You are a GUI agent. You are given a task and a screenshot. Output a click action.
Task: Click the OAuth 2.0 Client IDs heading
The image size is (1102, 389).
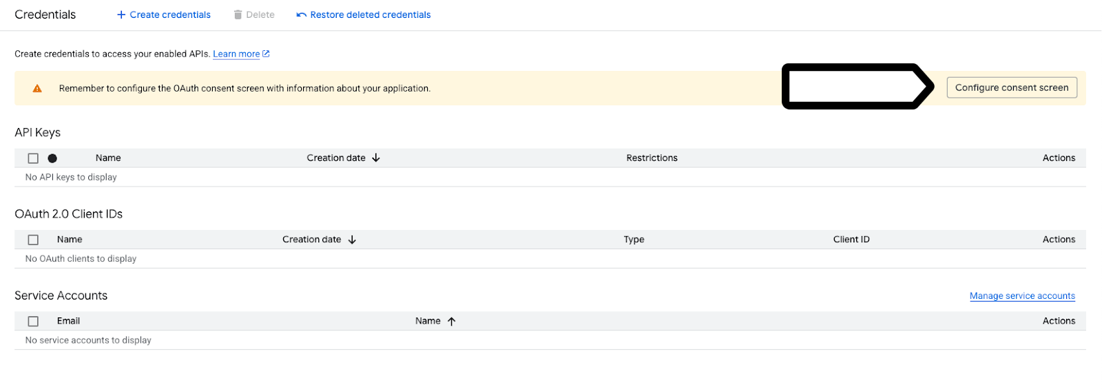tap(68, 214)
